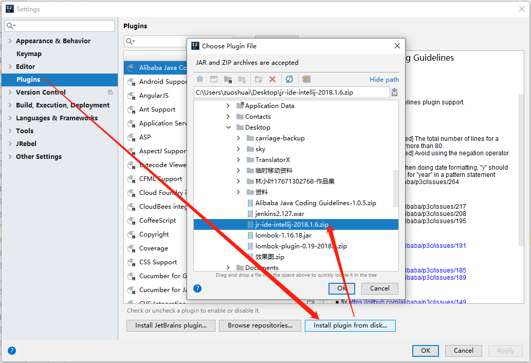Screen dimensions: 531x363
Task: Click OK in the Settings window
Action: pyautogui.click(x=425, y=351)
